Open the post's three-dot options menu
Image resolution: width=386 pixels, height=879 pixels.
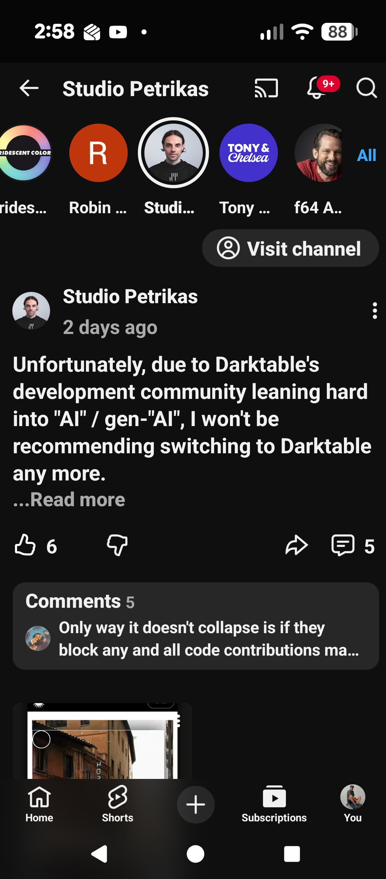coord(374,311)
